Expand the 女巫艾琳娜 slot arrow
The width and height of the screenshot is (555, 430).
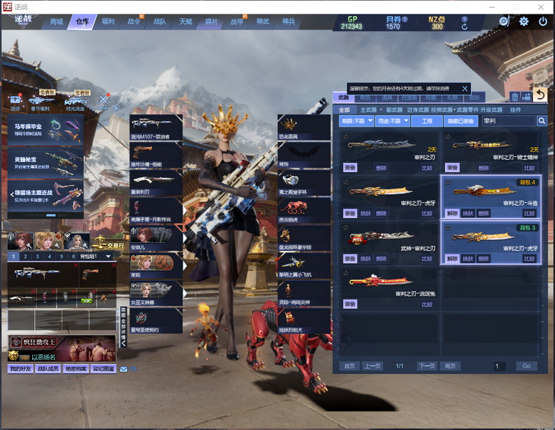coord(185,293)
